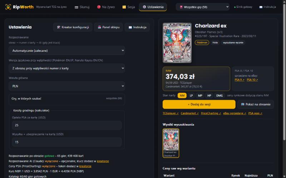Select the Ustawienia tab

click(153, 7)
